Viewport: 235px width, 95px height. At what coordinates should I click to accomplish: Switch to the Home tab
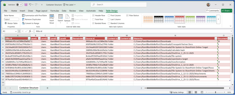click(14, 11)
